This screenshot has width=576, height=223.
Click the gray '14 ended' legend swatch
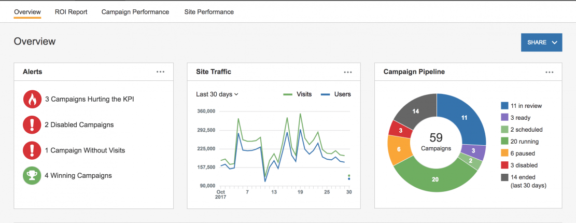coord(504,177)
